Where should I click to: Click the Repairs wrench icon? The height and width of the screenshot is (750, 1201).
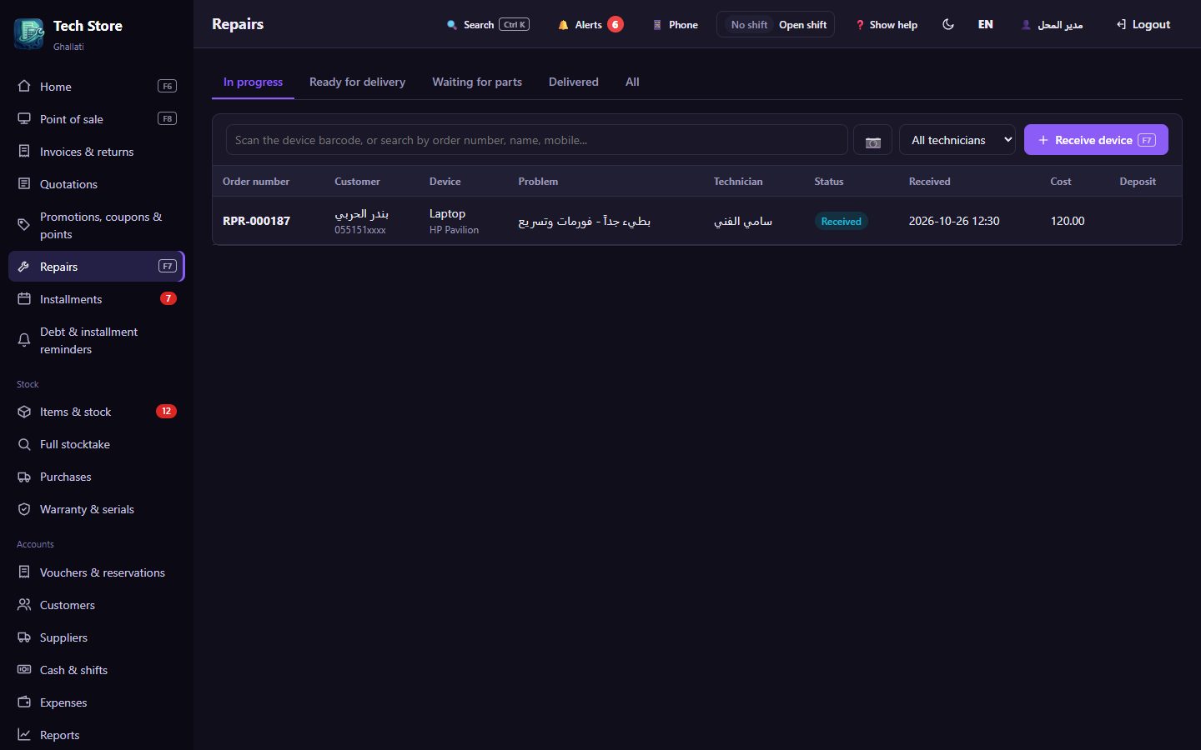[x=24, y=267]
